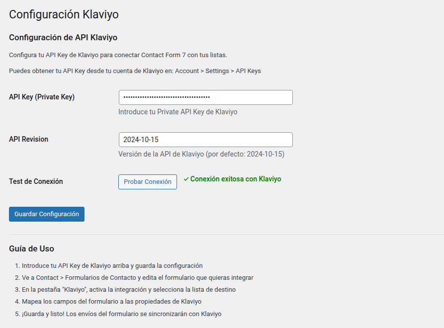The image size is (444, 328).
Task: Click the 'Configuración de API Klaviyo' heading
Action: coord(63,38)
